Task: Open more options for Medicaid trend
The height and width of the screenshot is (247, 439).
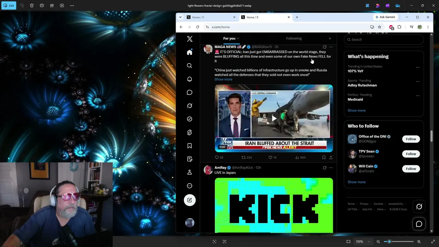Action: pos(418,96)
